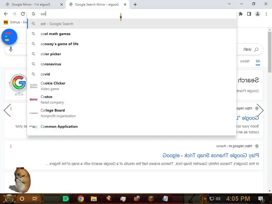
Task: Choose the 'coronavirus' suggestion
Action: point(132,64)
